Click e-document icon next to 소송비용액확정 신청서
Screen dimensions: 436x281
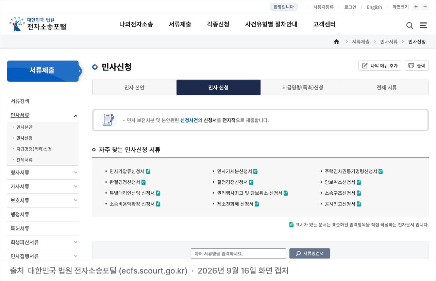coord(158,204)
